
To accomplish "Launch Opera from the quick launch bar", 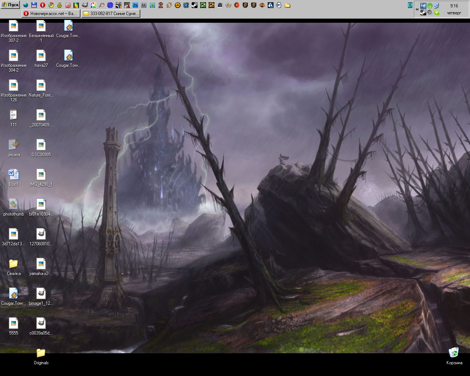I will (43, 5).
